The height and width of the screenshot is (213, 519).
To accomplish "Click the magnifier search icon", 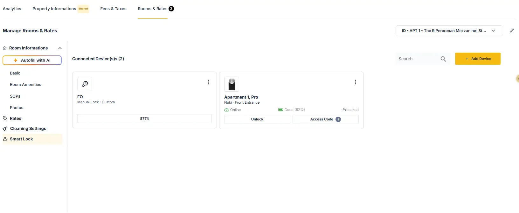I will (443, 59).
